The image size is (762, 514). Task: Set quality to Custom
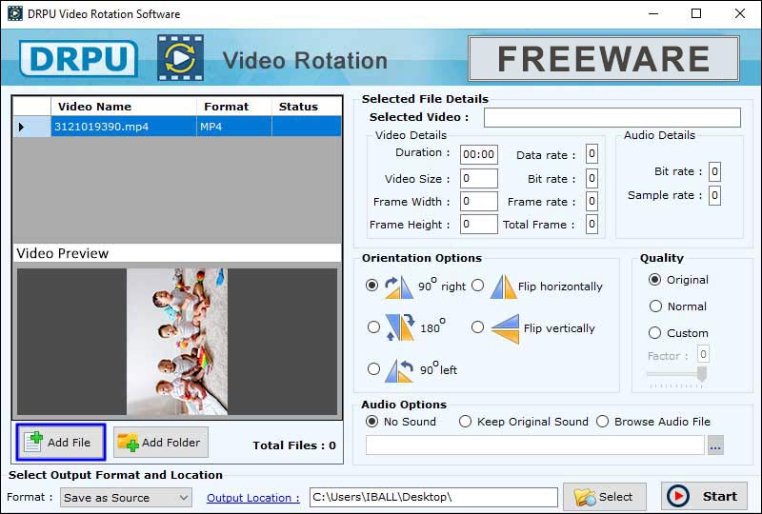coord(654,333)
